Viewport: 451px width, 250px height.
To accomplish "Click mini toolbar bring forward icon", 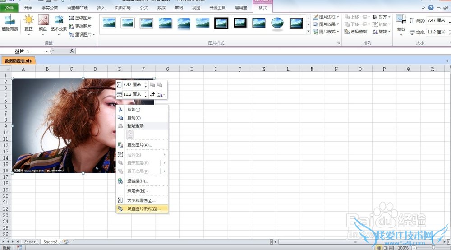I will click(x=153, y=84).
